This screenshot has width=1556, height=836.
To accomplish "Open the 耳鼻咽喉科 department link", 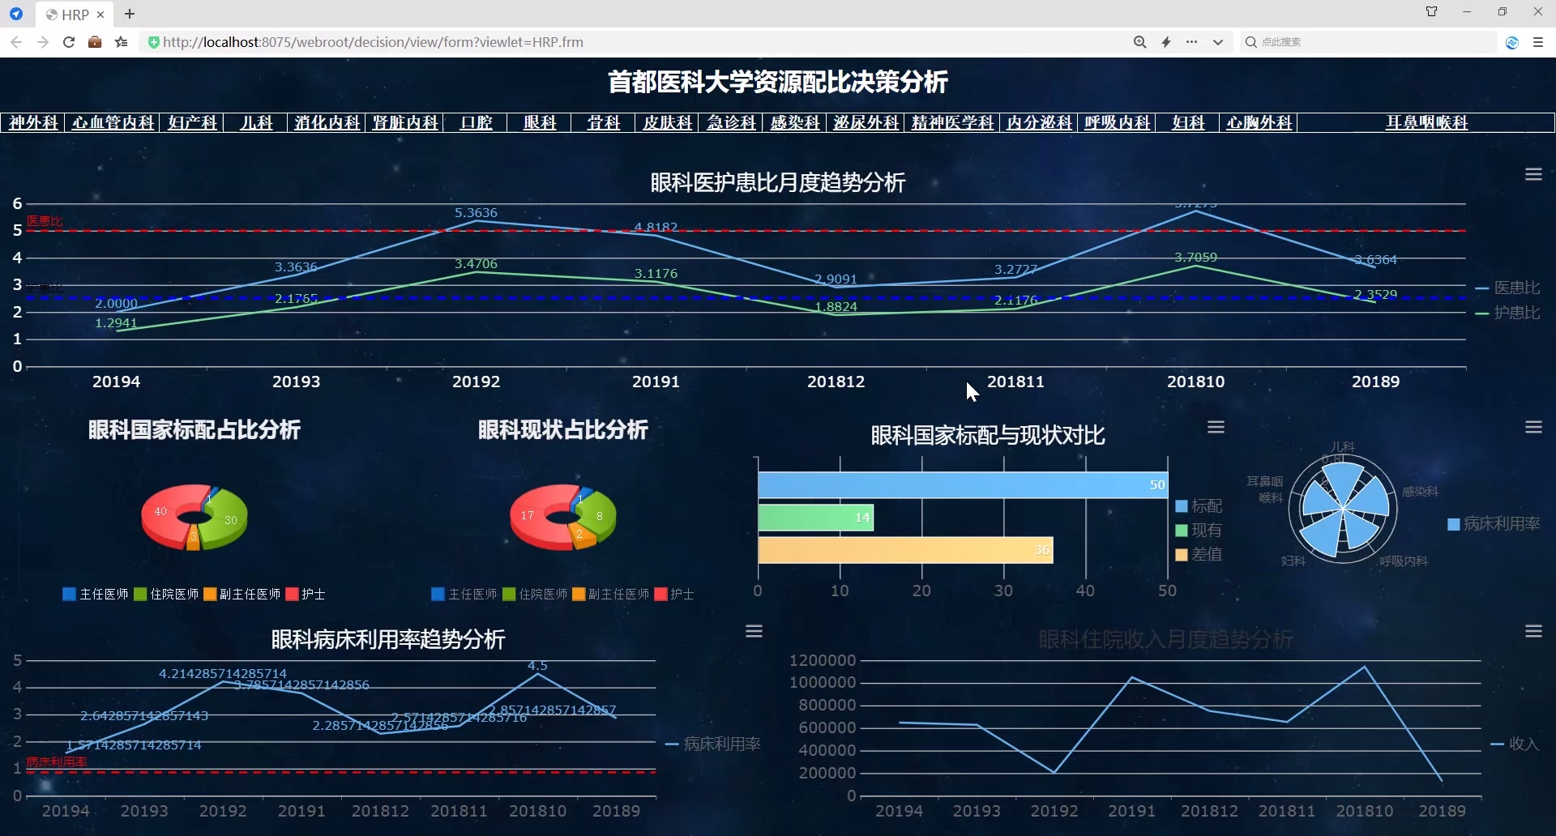I will click(x=1426, y=122).
